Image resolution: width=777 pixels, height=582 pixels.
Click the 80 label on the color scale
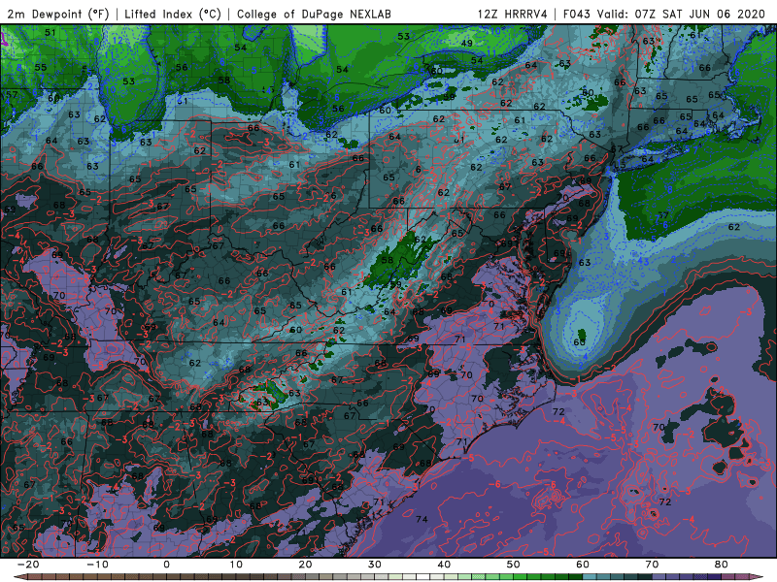722,565
